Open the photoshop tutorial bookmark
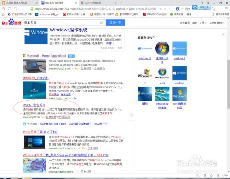The width and height of the screenshot is (230, 179). point(48,14)
